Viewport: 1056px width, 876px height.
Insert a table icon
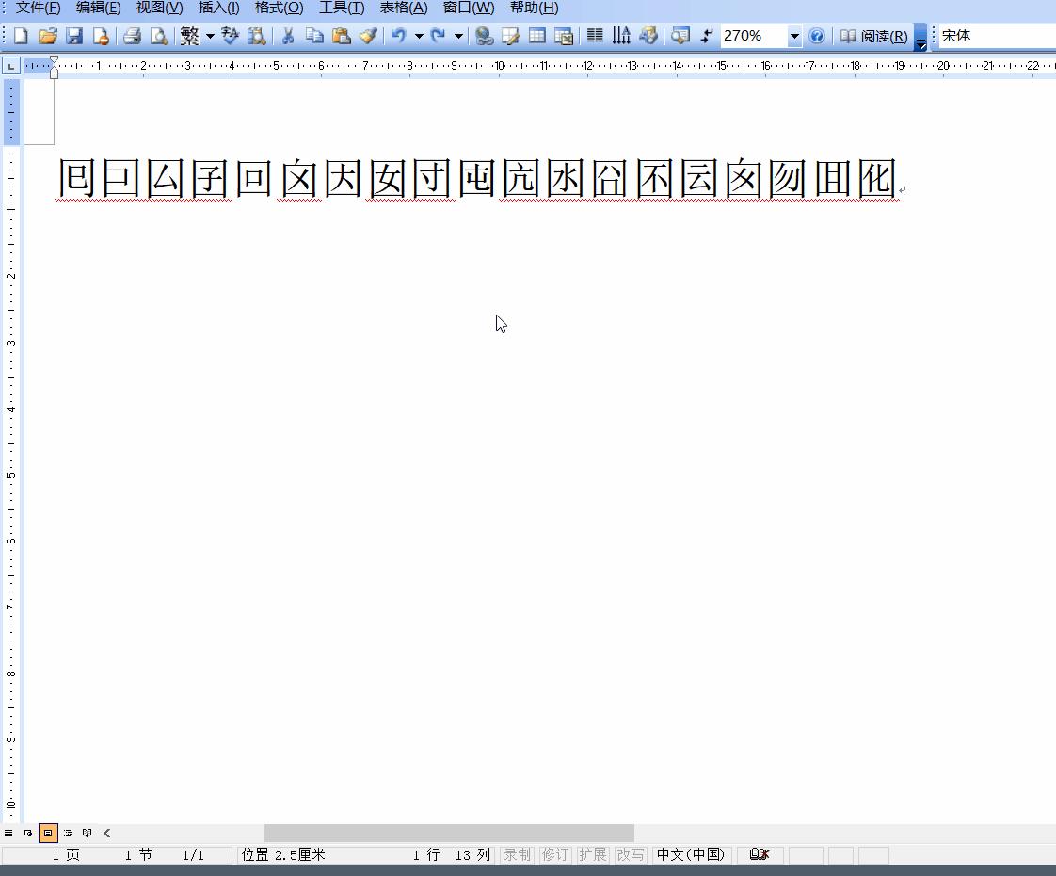[536, 36]
